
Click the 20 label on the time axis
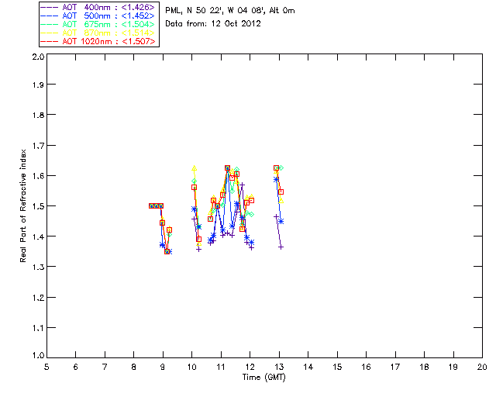[482, 368]
